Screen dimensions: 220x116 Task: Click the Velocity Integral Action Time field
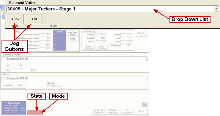(x=45, y=38)
